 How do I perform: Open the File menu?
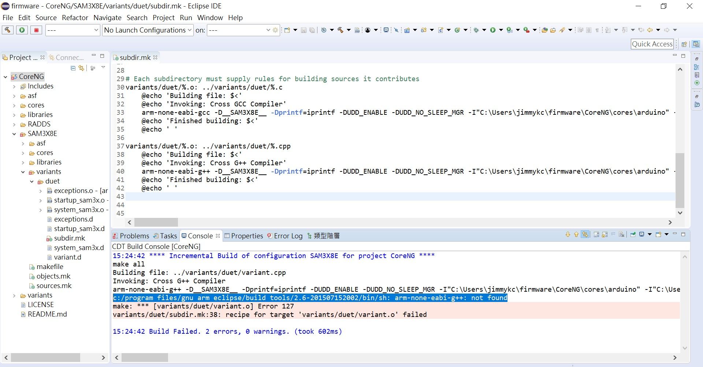click(8, 18)
